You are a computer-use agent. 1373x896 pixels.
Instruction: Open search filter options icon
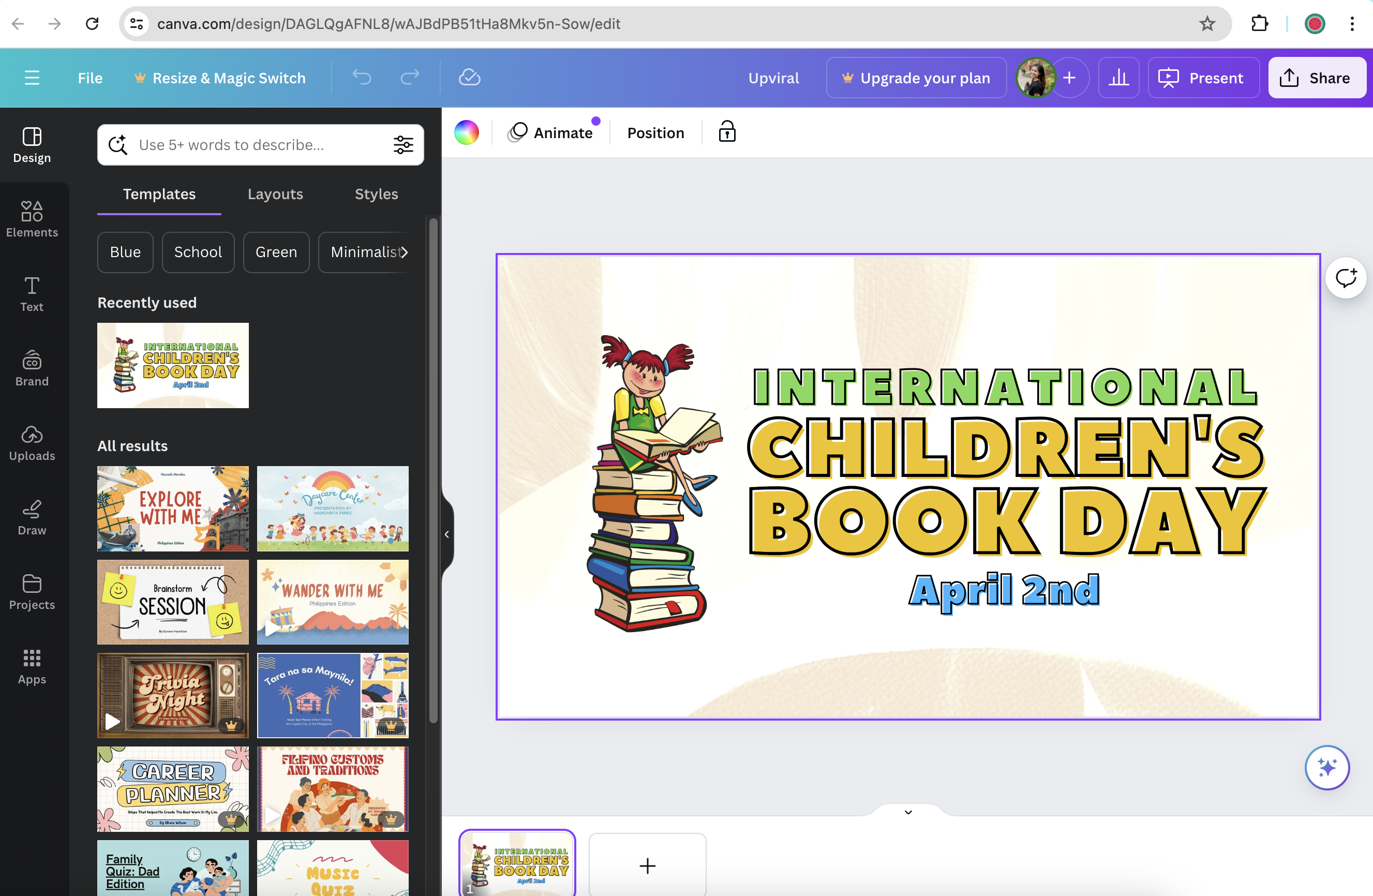tap(403, 145)
